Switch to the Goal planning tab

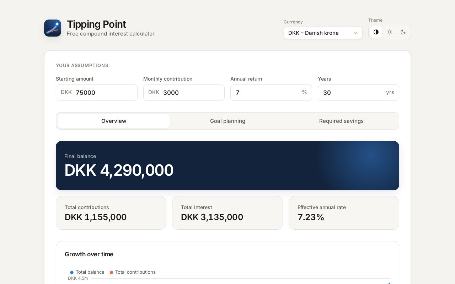pos(227,121)
